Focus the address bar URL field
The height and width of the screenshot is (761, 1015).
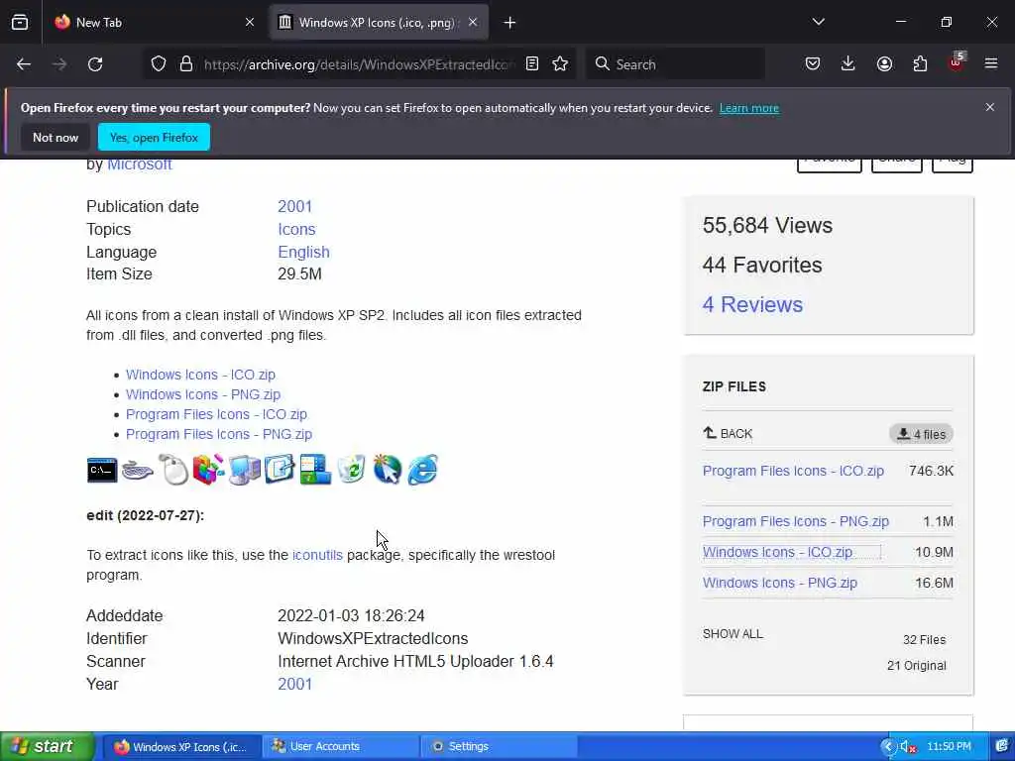[x=359, y=64]
